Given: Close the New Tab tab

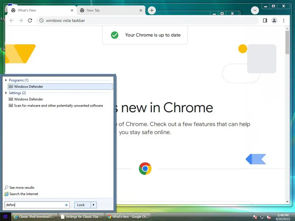Looking at the screenshot, I should coord(141,10).
